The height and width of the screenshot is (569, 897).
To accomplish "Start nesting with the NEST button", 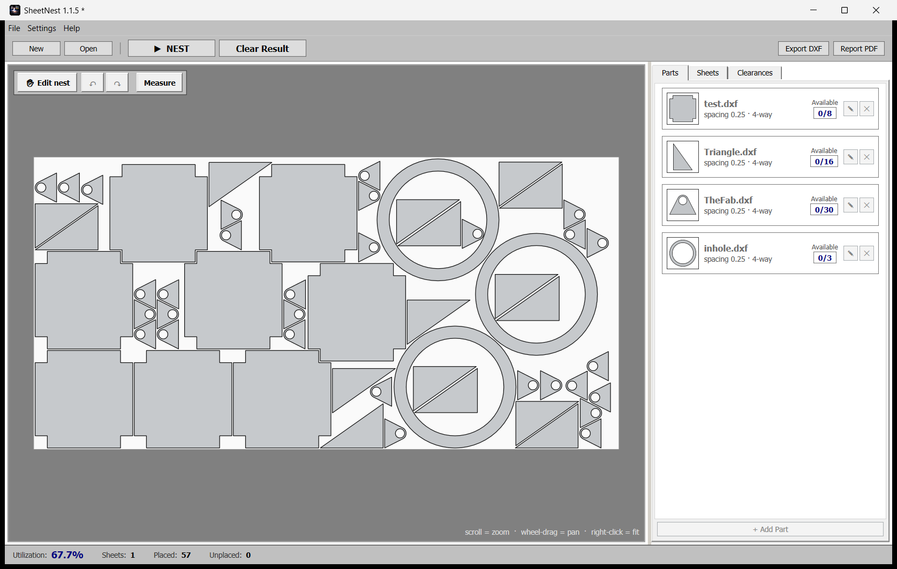I will (171, 48).
